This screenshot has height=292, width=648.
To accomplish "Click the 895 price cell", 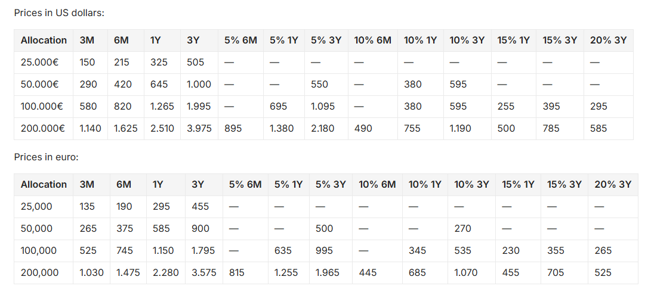I will pos(233,128).
